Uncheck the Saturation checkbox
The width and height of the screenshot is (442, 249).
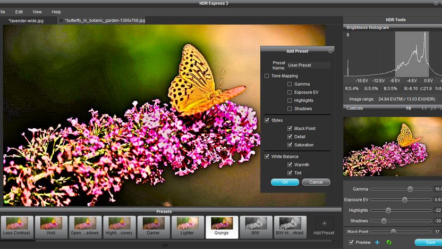tap(290, 145)
